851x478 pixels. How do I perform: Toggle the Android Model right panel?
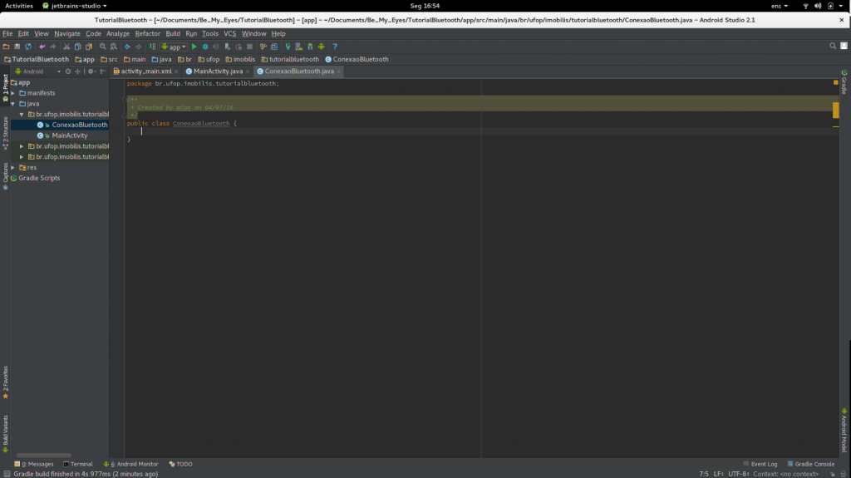coord(844,431)
